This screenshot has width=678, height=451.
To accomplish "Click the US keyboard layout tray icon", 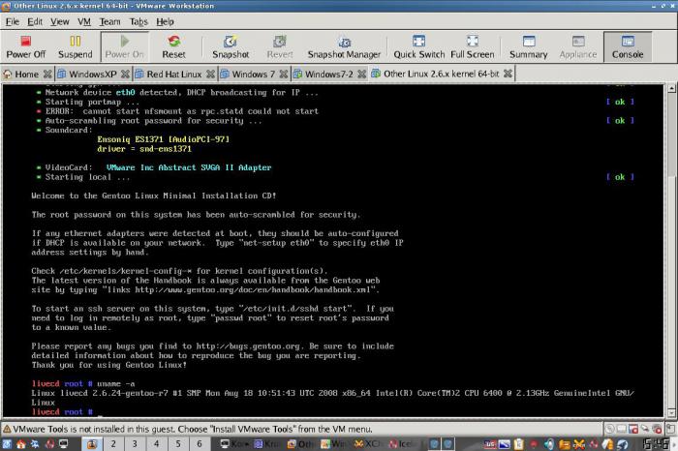I will coord(490,444).
